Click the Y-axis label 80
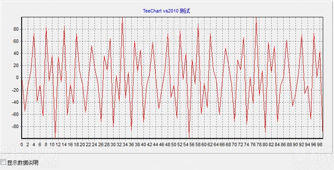The width and height of the screenshot is (334, 170). point(16,29)
